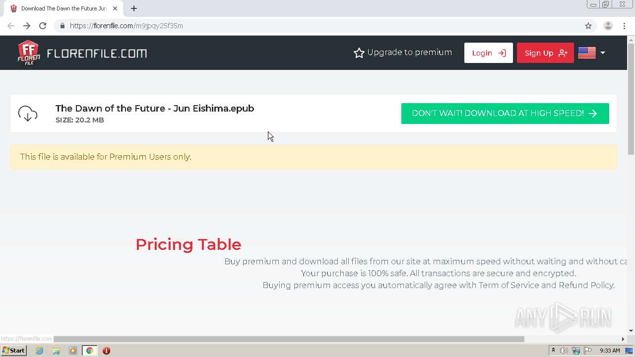This screenshot has height=357, width=635.
Task: Click the taskbar volume speaker icon
Action: [x=564, y=351]
